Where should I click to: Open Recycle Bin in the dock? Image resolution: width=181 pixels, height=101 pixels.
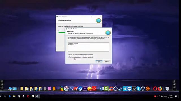[167, 89]
